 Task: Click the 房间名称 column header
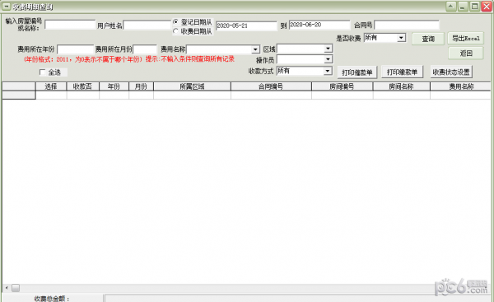402,86
